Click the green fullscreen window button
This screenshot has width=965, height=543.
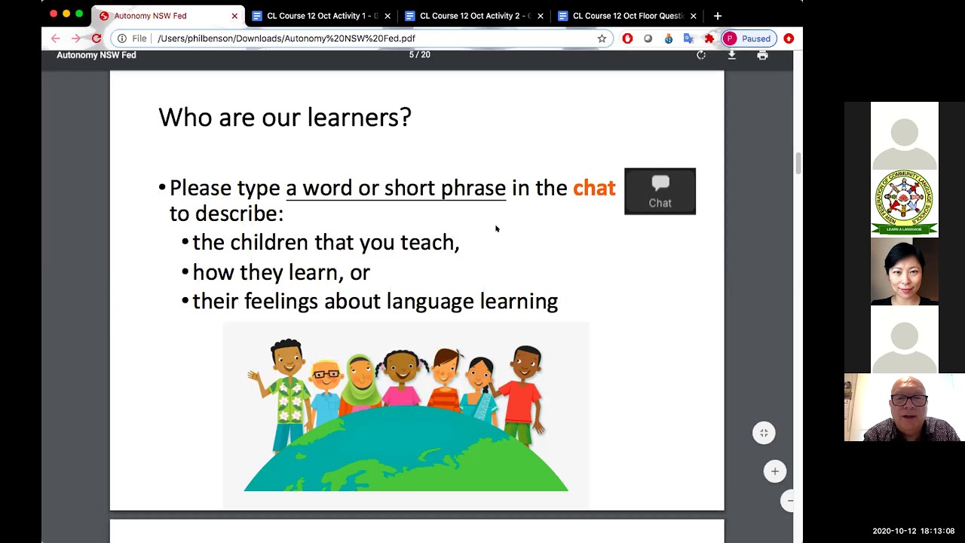[x=79, y=14]
